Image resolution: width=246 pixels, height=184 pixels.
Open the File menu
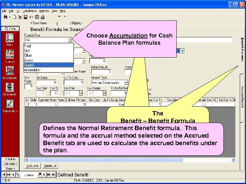[4, 11]
